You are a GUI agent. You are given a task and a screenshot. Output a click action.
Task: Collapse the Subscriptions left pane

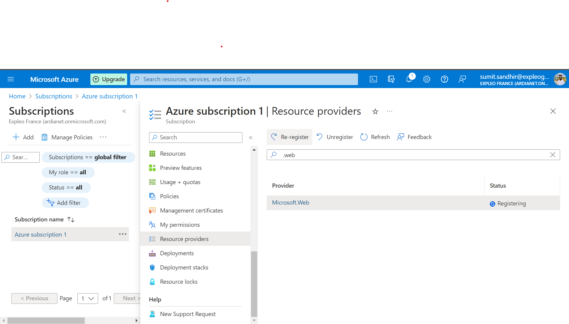tap(124, 111)
